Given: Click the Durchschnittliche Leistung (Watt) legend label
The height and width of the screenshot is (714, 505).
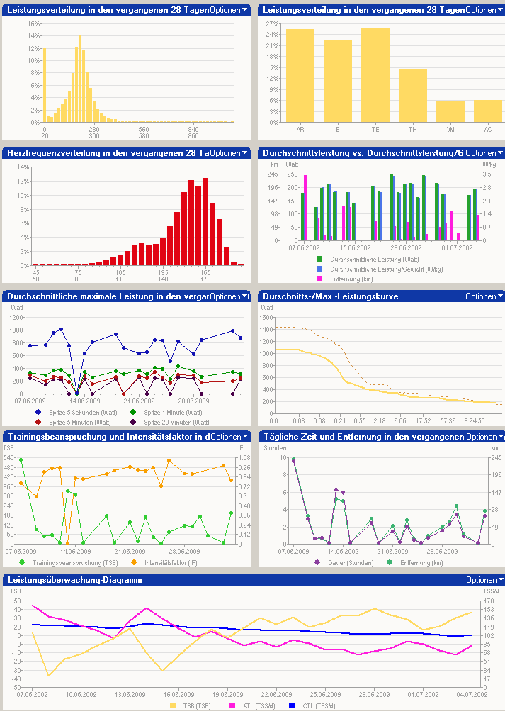Looking at the screenshot, I should (x=365, y=260).
